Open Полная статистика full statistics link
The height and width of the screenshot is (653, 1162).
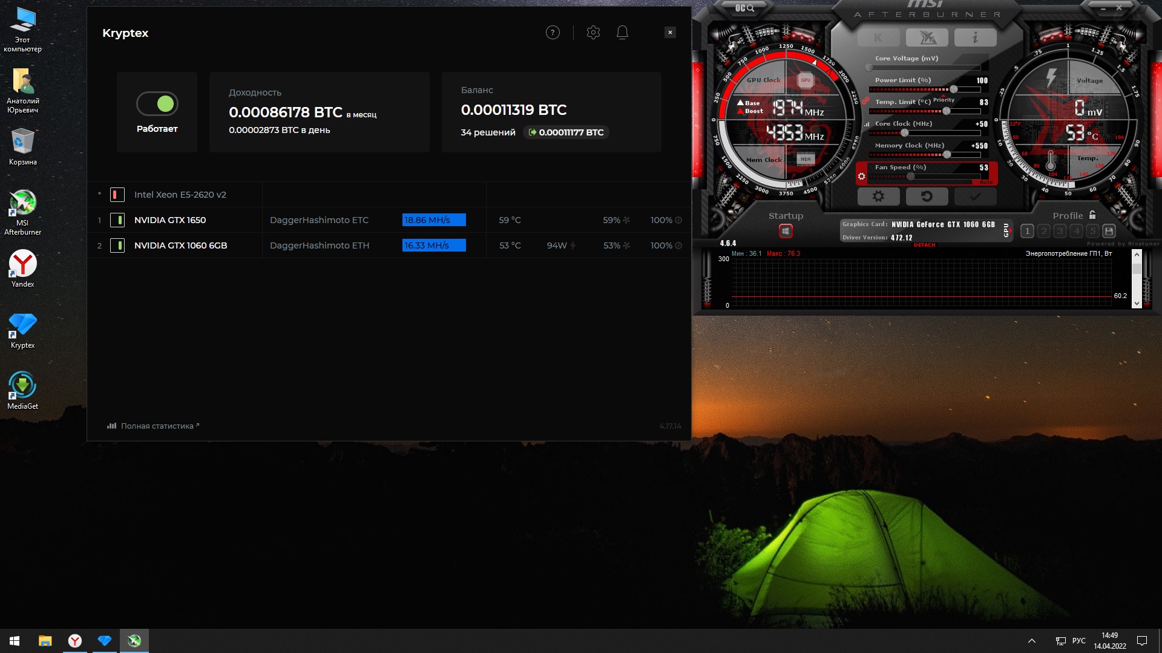156,426
